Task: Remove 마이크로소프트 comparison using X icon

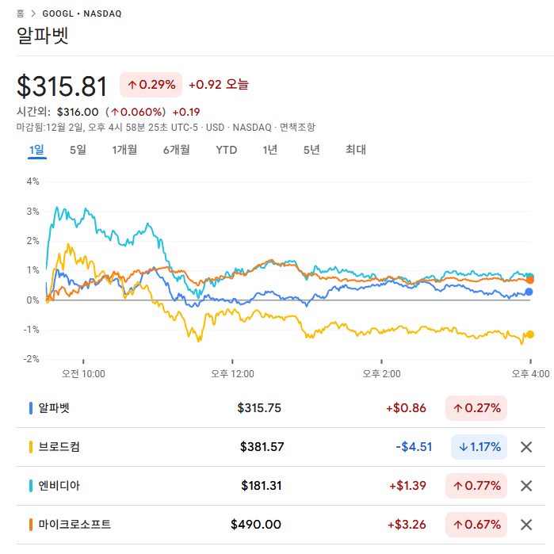Action: click(525, 525)
